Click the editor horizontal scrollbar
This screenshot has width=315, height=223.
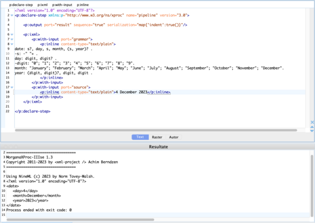click(x=156, y=130)
